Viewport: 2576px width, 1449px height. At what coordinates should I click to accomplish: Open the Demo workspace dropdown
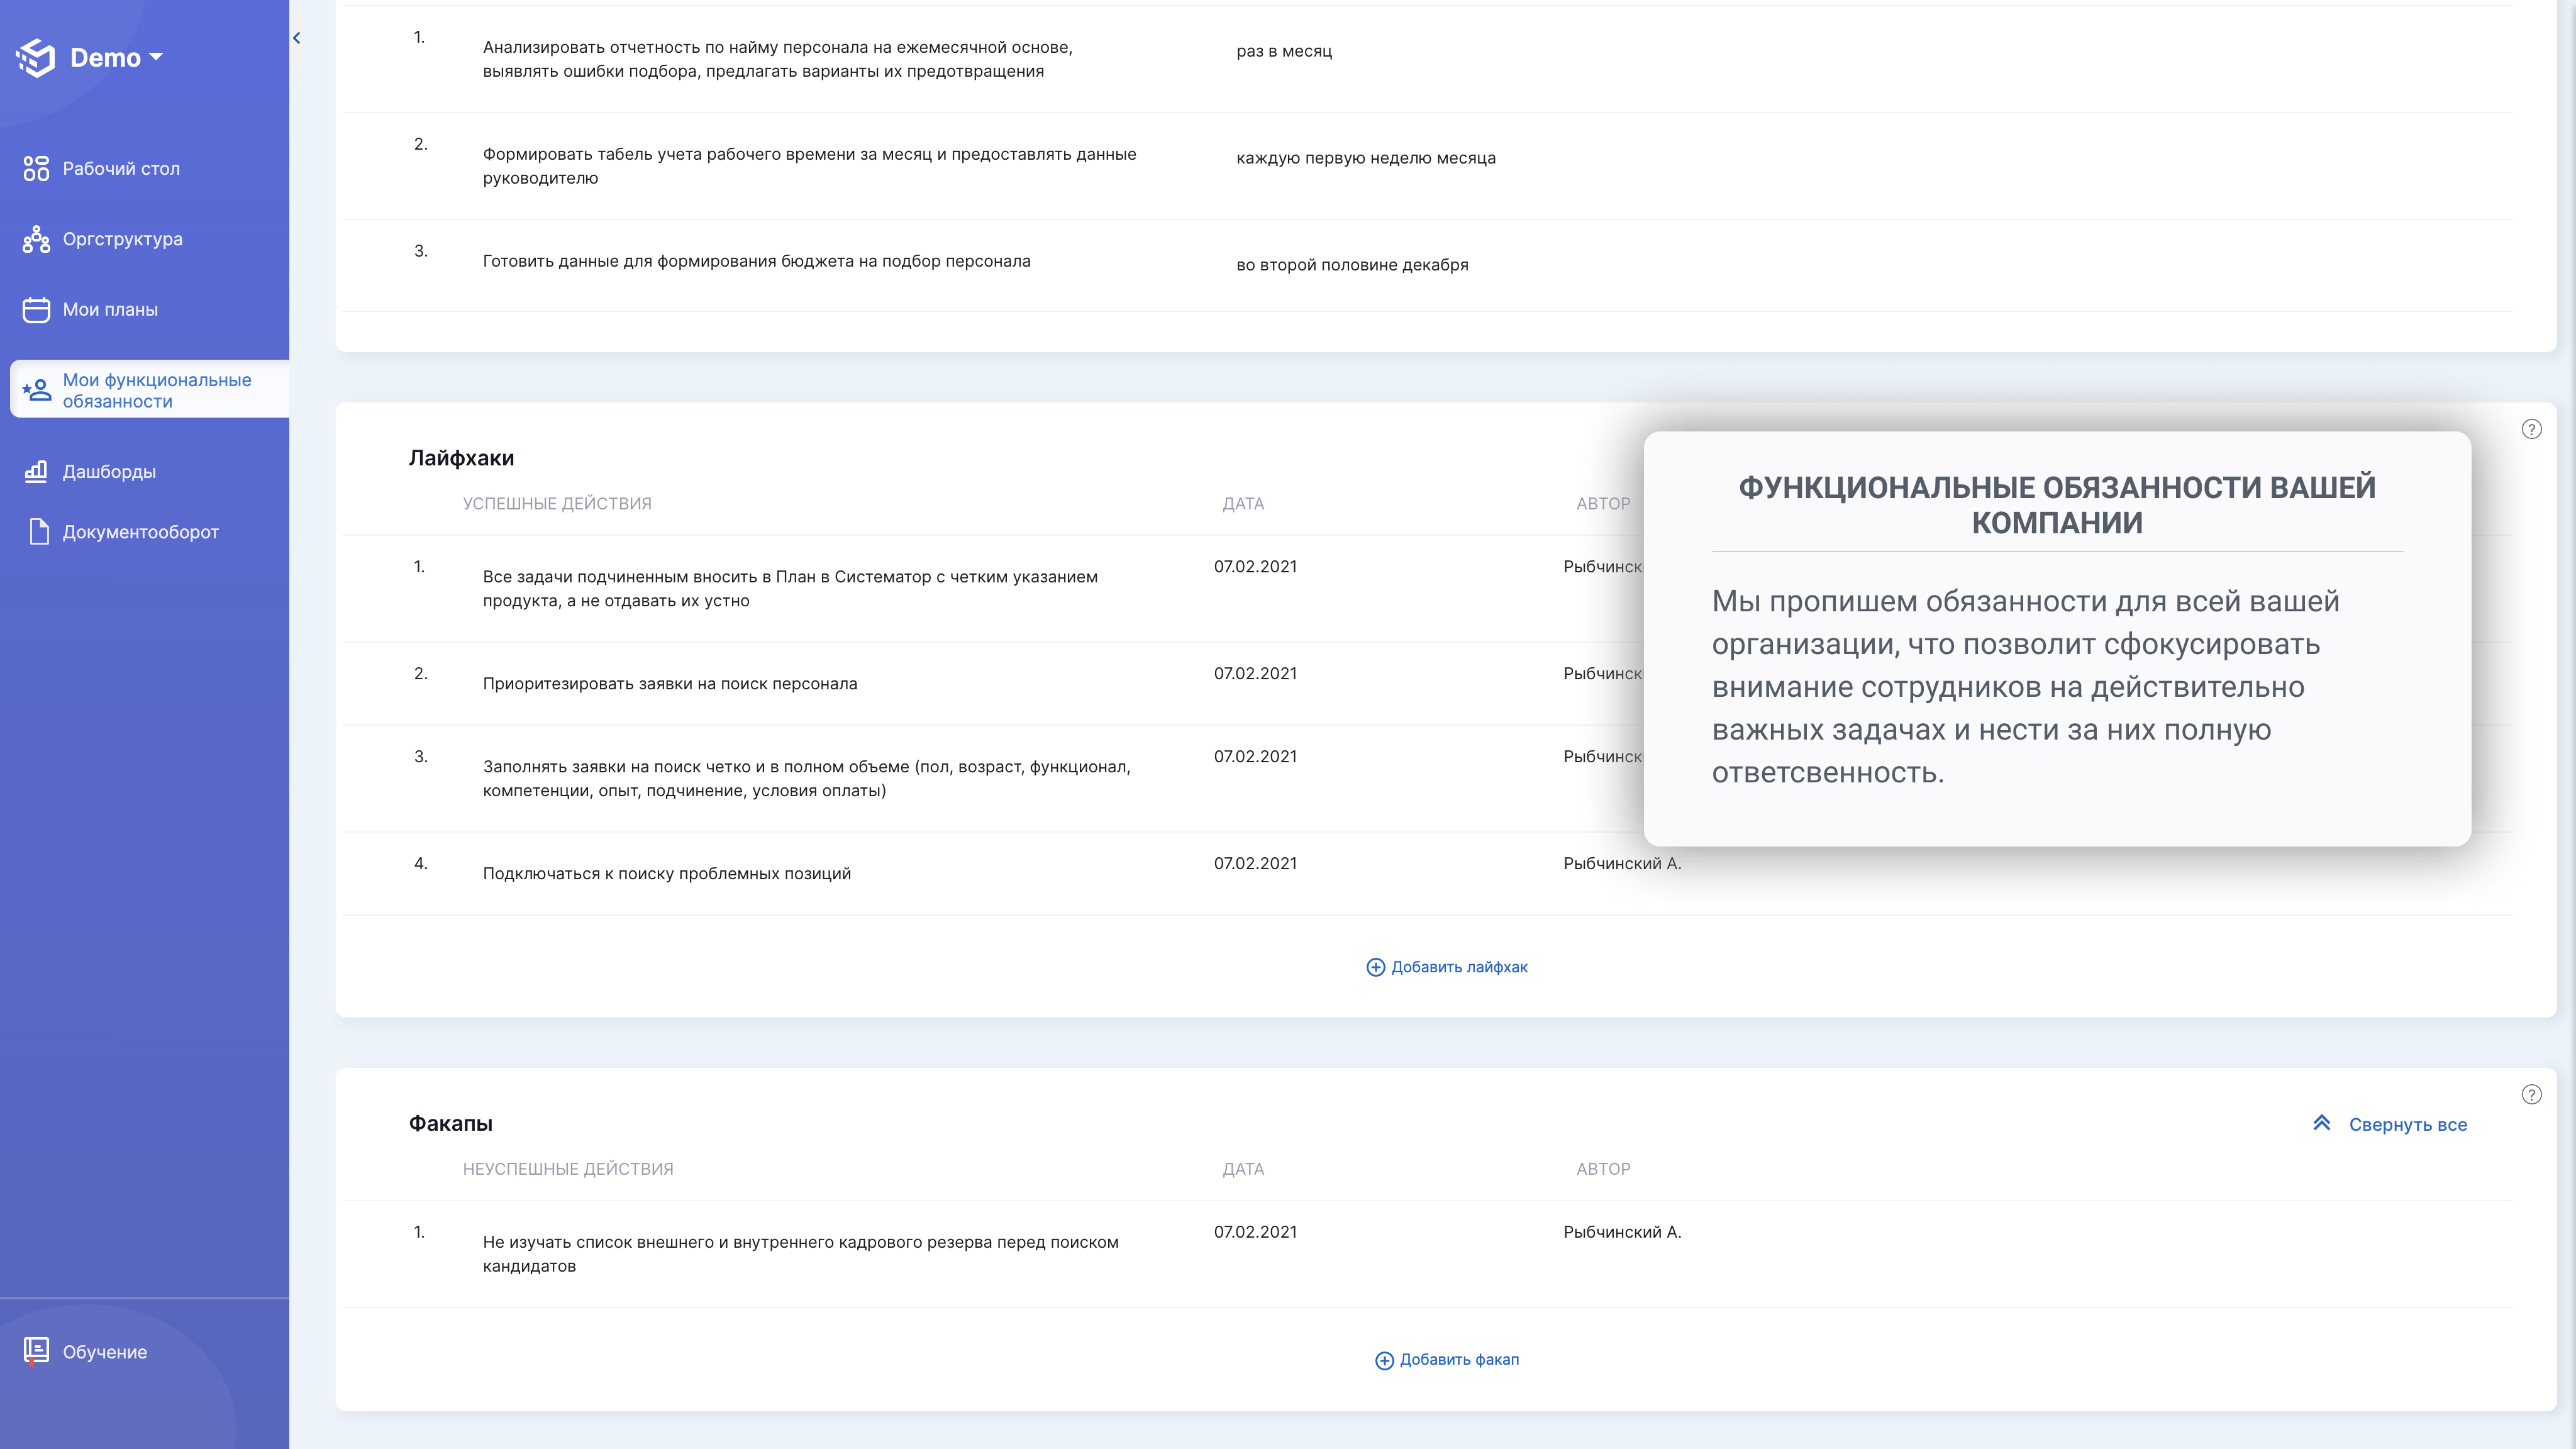(x=116, y=58)
